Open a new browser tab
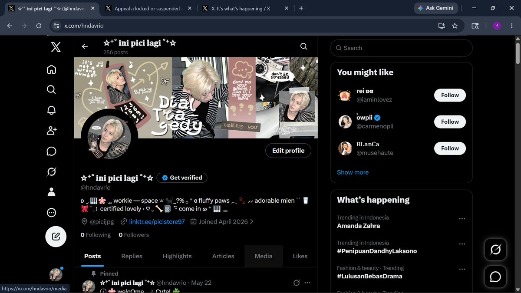This screenshot has height=293, width=521. pos(301,8)
